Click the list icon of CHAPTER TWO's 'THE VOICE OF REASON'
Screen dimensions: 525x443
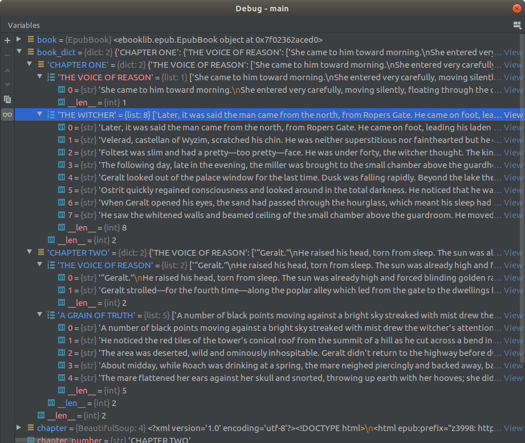[x=51, y=265]
